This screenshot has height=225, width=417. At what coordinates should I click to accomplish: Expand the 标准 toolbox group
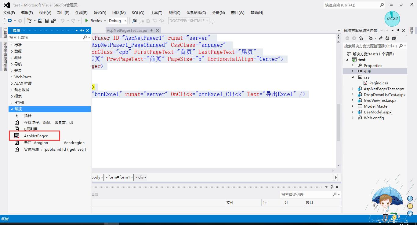point(12,45)
